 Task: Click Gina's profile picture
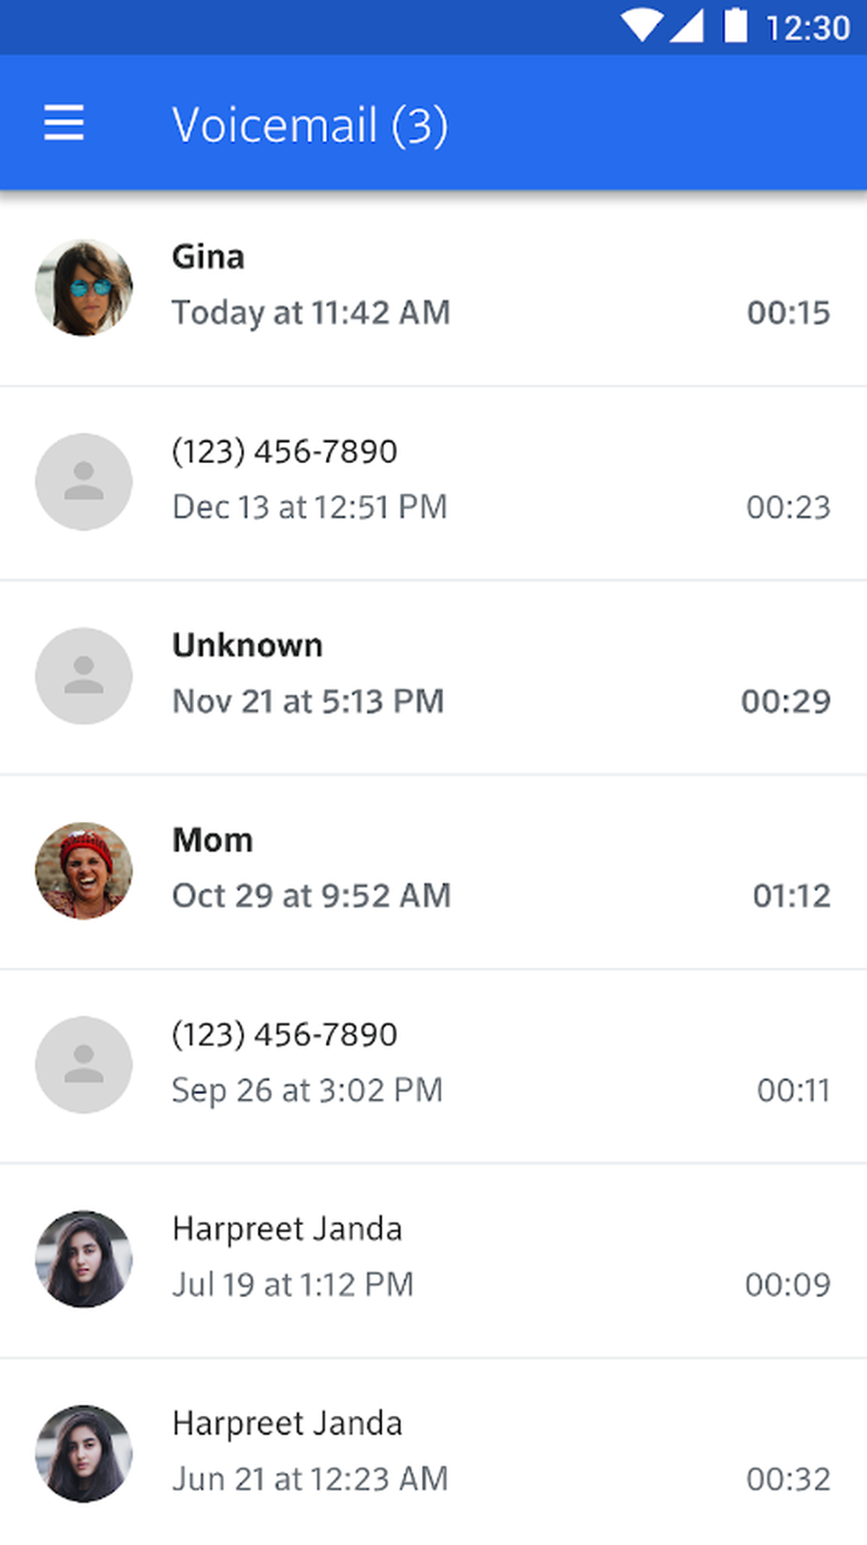83,286
